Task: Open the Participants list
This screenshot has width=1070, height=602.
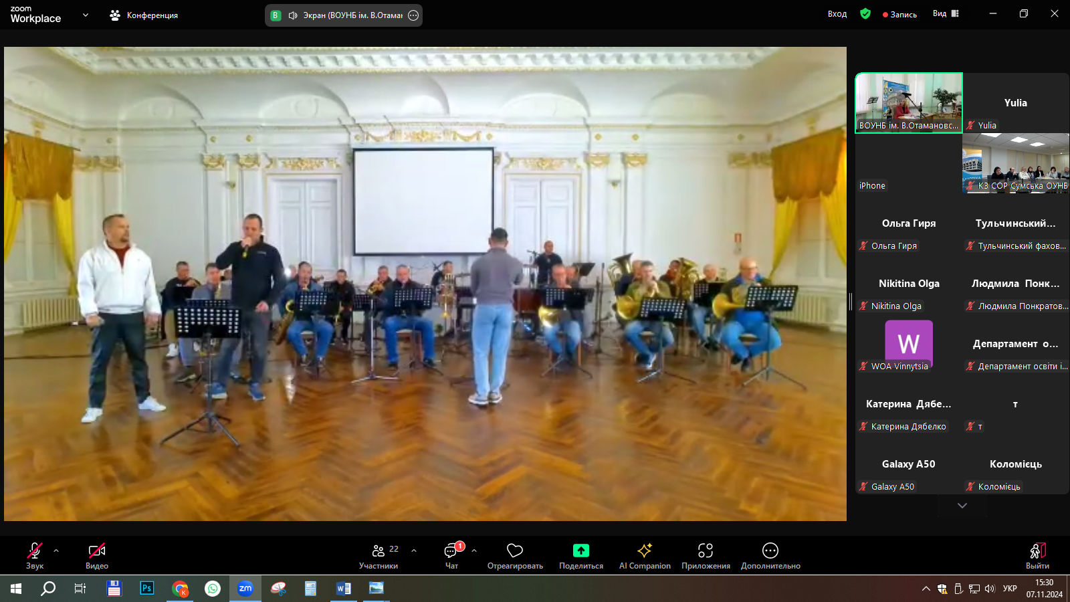Action: point(379,551)
